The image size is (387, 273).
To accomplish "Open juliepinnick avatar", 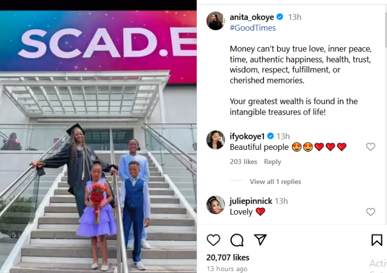I will (216, 205).
